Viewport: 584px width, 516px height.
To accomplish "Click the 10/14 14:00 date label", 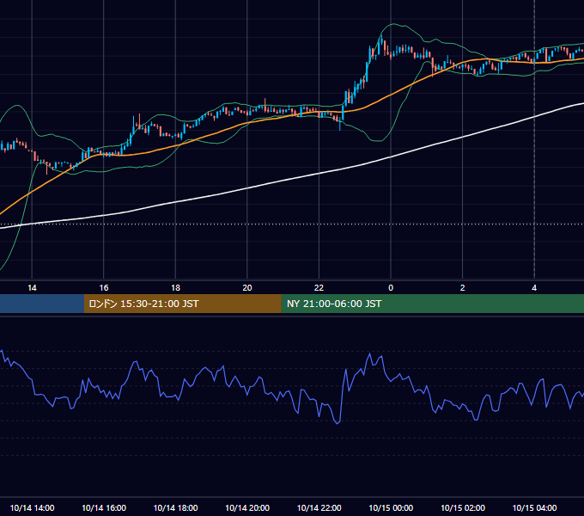I will pyautogui.click(x=32, y=507).
